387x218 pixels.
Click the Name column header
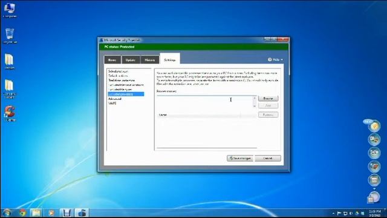(x=199, y=115)
